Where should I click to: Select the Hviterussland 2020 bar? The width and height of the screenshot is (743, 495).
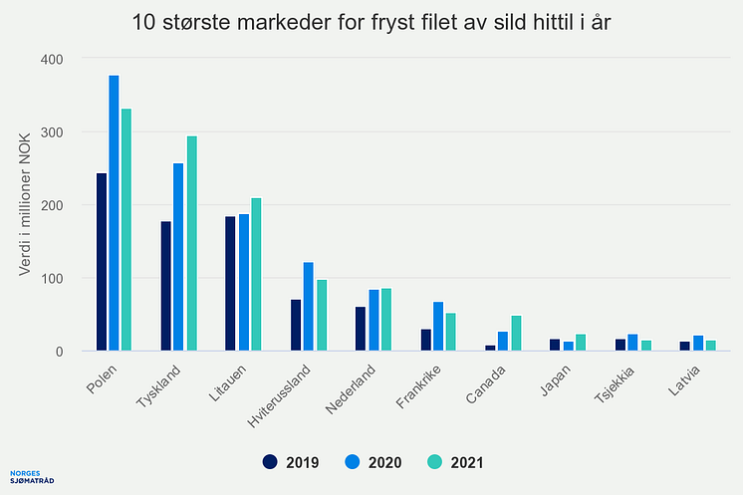pyautogui.click(x=309, y=307)
